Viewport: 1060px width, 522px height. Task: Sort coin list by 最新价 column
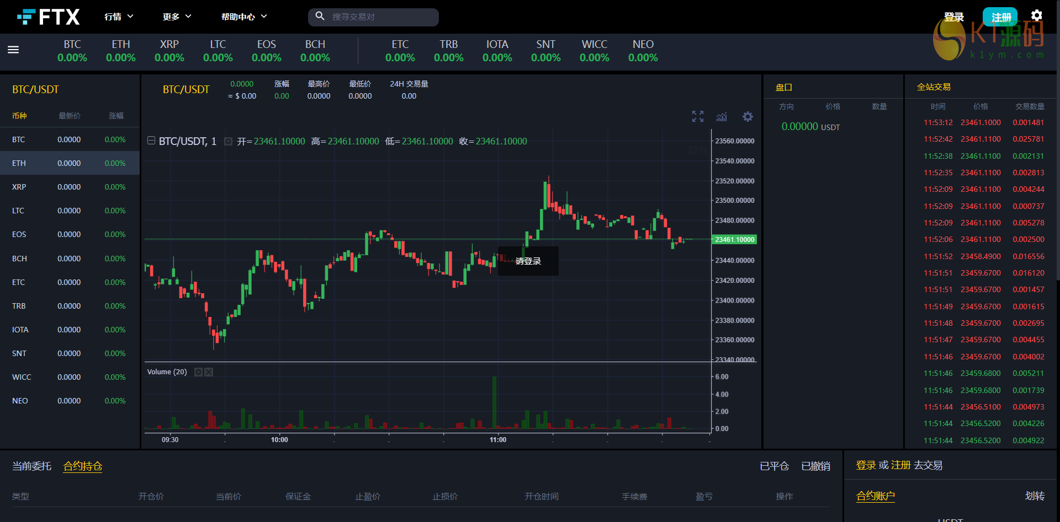(70, 116)
